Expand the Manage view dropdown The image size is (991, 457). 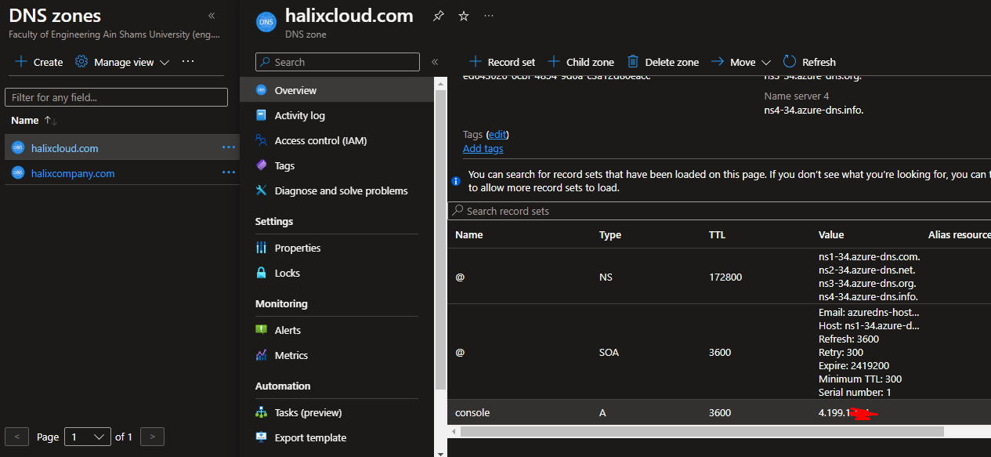click(x=122, y=62)
